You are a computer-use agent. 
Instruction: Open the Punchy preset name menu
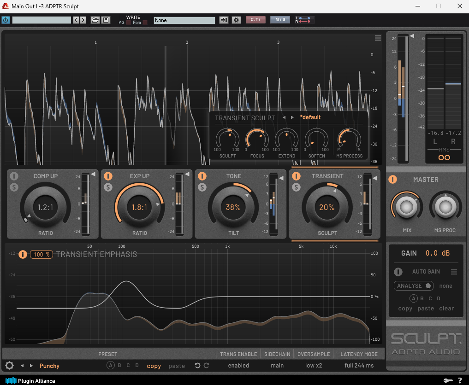[49, 366]
